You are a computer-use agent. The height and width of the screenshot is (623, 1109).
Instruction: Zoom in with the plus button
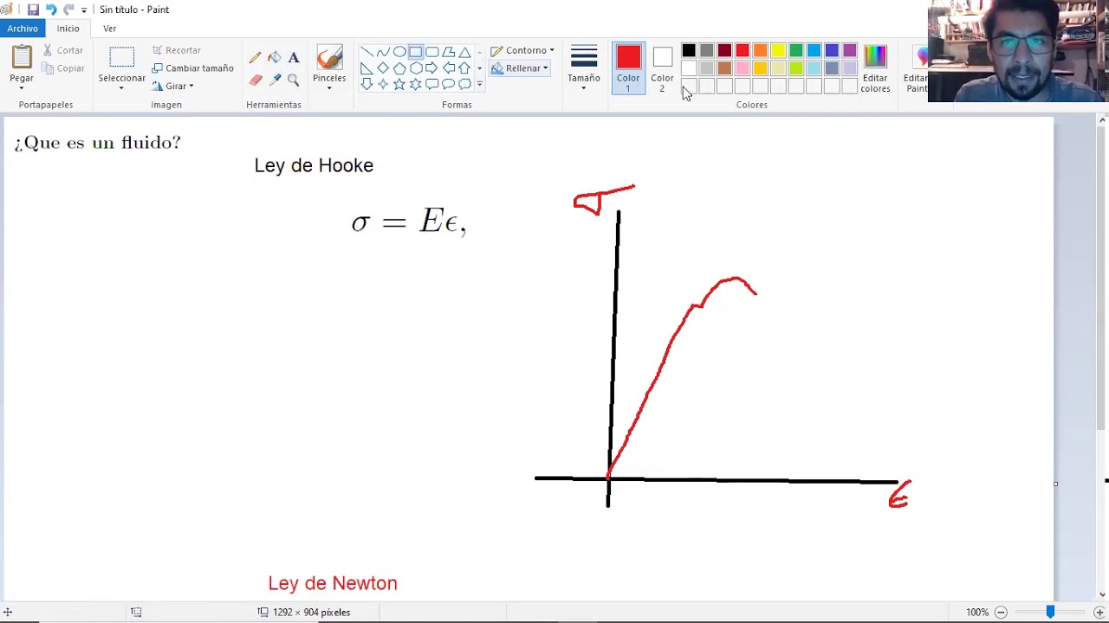1099,613
